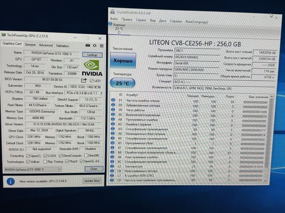Viewport: 285px width, 213px height.
Task: Enable the DirectML checkbox
Action: click(86, 155)
